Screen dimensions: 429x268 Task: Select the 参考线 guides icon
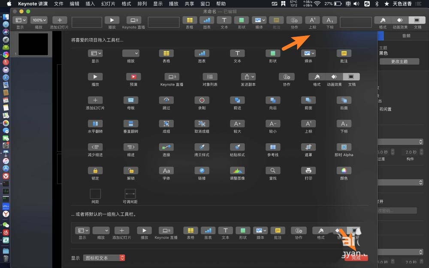273,147
